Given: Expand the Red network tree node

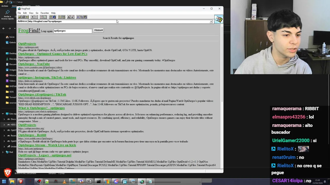Looking at the screenshot, I should 3,152.
